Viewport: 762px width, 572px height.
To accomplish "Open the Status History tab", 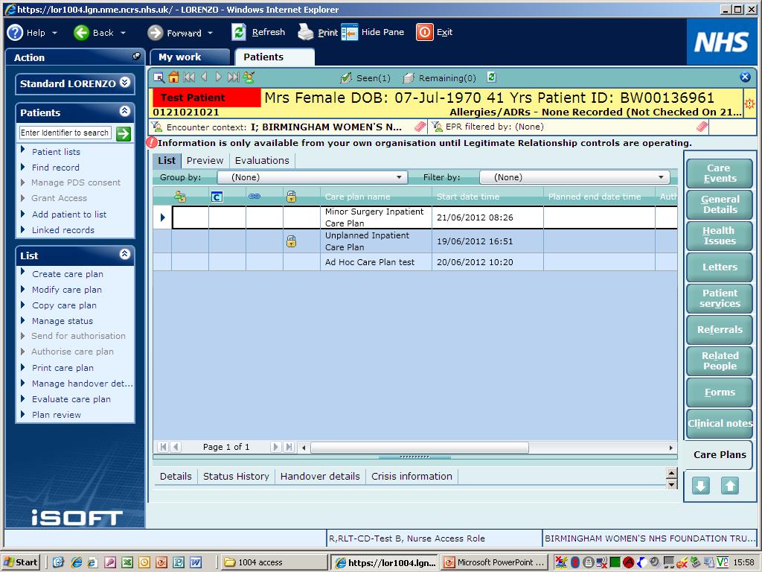I will click(x=236, y=476).
